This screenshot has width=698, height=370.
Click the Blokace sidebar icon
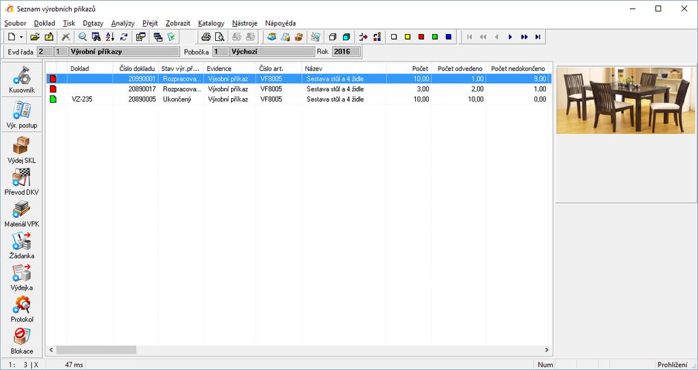21,341
